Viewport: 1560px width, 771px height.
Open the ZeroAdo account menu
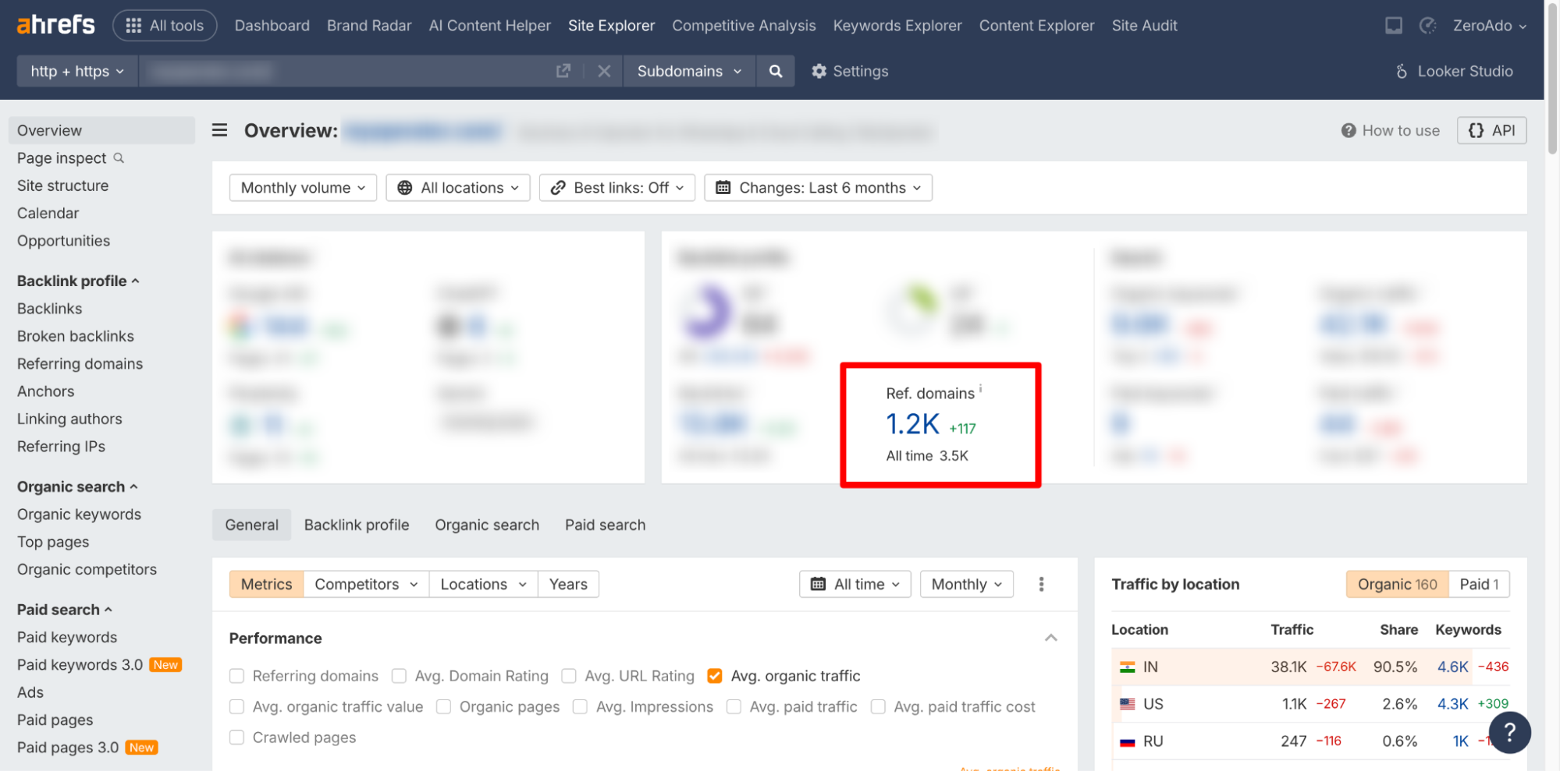(1489, 26)
